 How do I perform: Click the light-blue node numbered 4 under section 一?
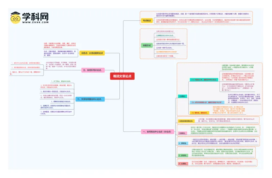click(x=183, y=143)
